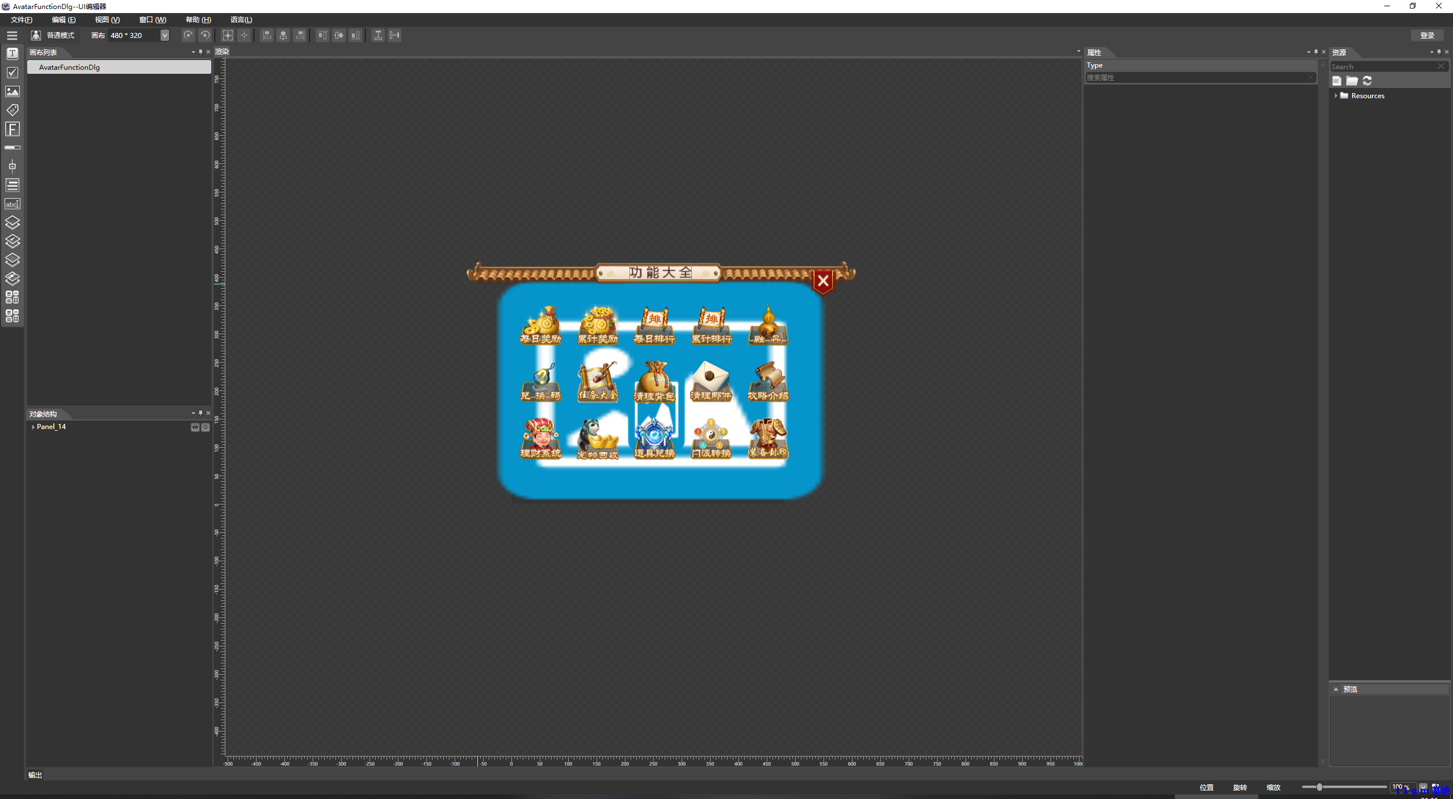Click the zoom slider handle at bottom
1453x799 pixels.
point(1320,787)
